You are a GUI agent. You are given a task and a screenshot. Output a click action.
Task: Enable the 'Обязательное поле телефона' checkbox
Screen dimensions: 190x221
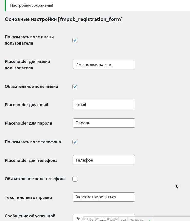[75, 179]
